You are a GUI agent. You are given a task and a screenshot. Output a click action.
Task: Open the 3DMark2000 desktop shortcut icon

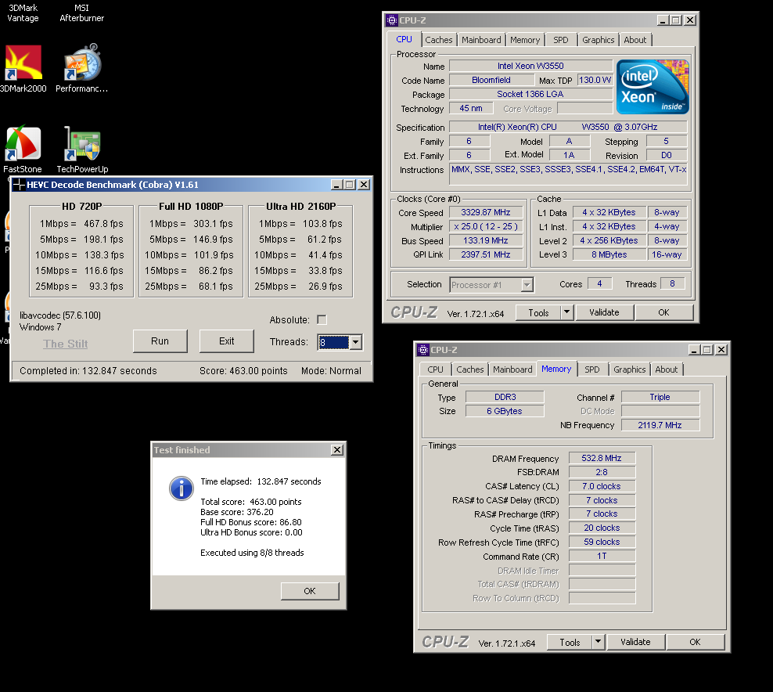(x=23, y=63)
